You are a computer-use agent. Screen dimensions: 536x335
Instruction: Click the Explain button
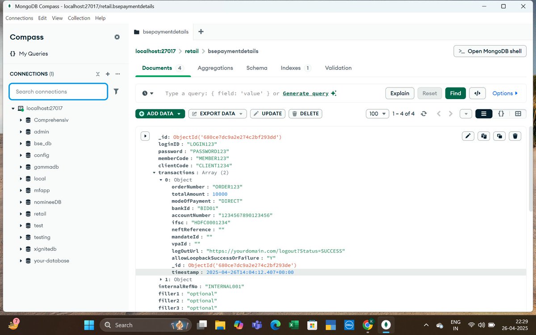point(400,93)
